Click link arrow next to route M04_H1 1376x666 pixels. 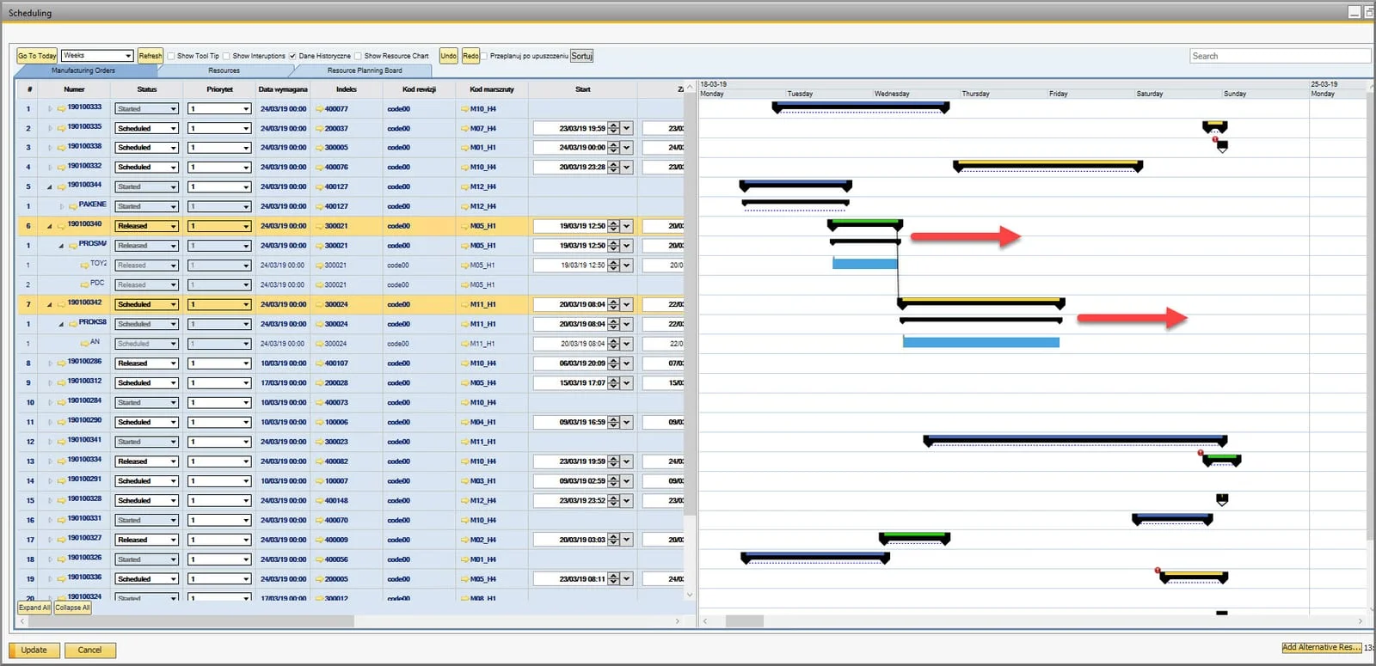click(465, 423)
